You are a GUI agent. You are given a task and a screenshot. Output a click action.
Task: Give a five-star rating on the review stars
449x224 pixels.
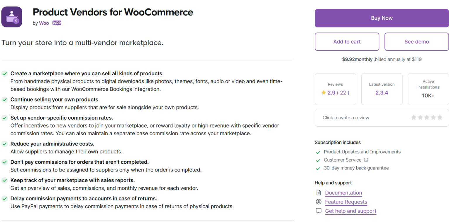(440, 117)
